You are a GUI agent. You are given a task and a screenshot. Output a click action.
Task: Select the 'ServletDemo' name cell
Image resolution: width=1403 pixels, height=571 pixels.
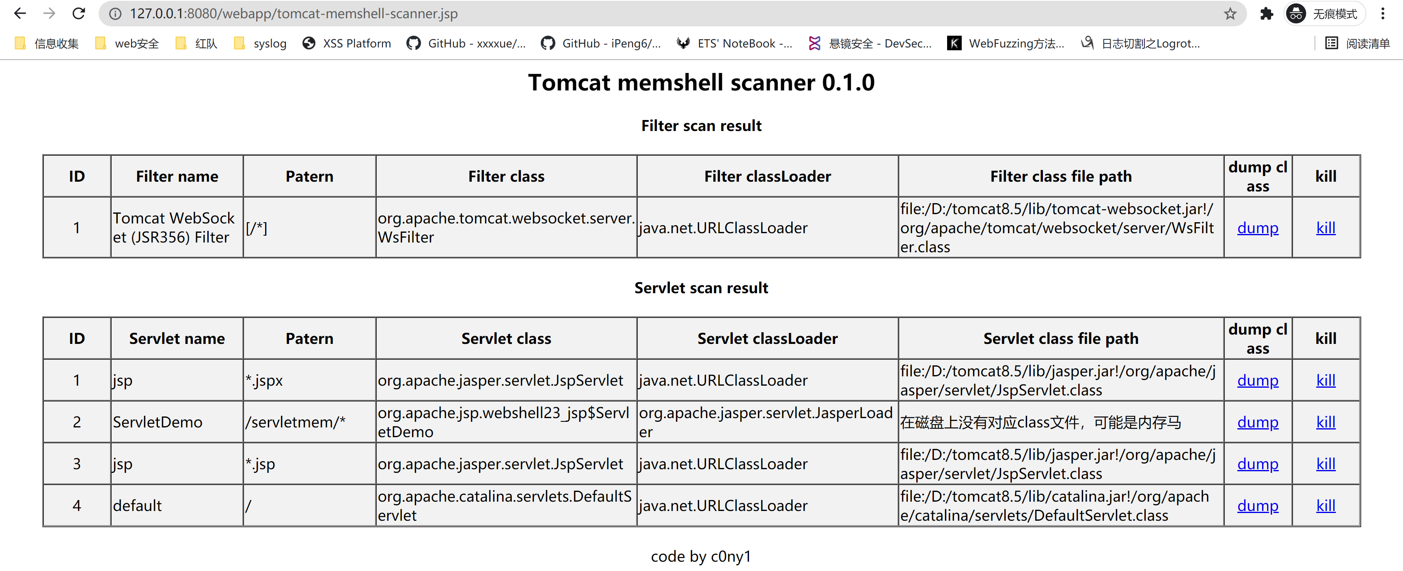177,422
